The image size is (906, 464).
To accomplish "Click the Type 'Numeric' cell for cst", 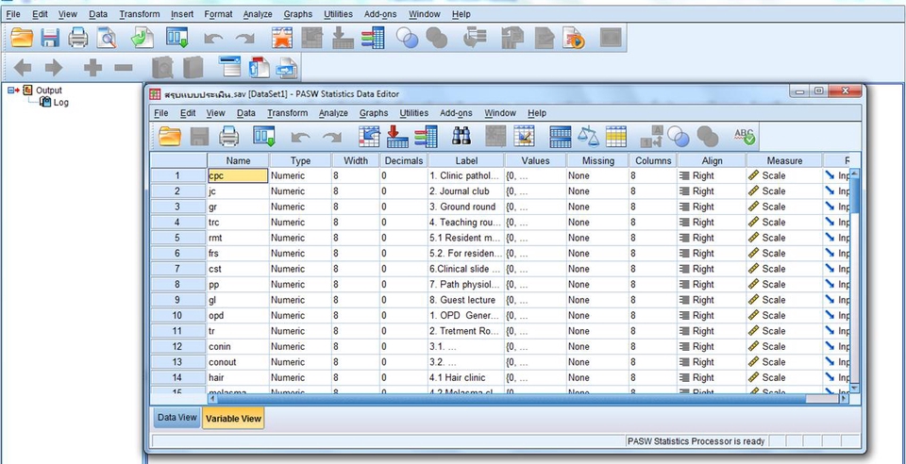I will pyautogui.click(x=300, y=269).
